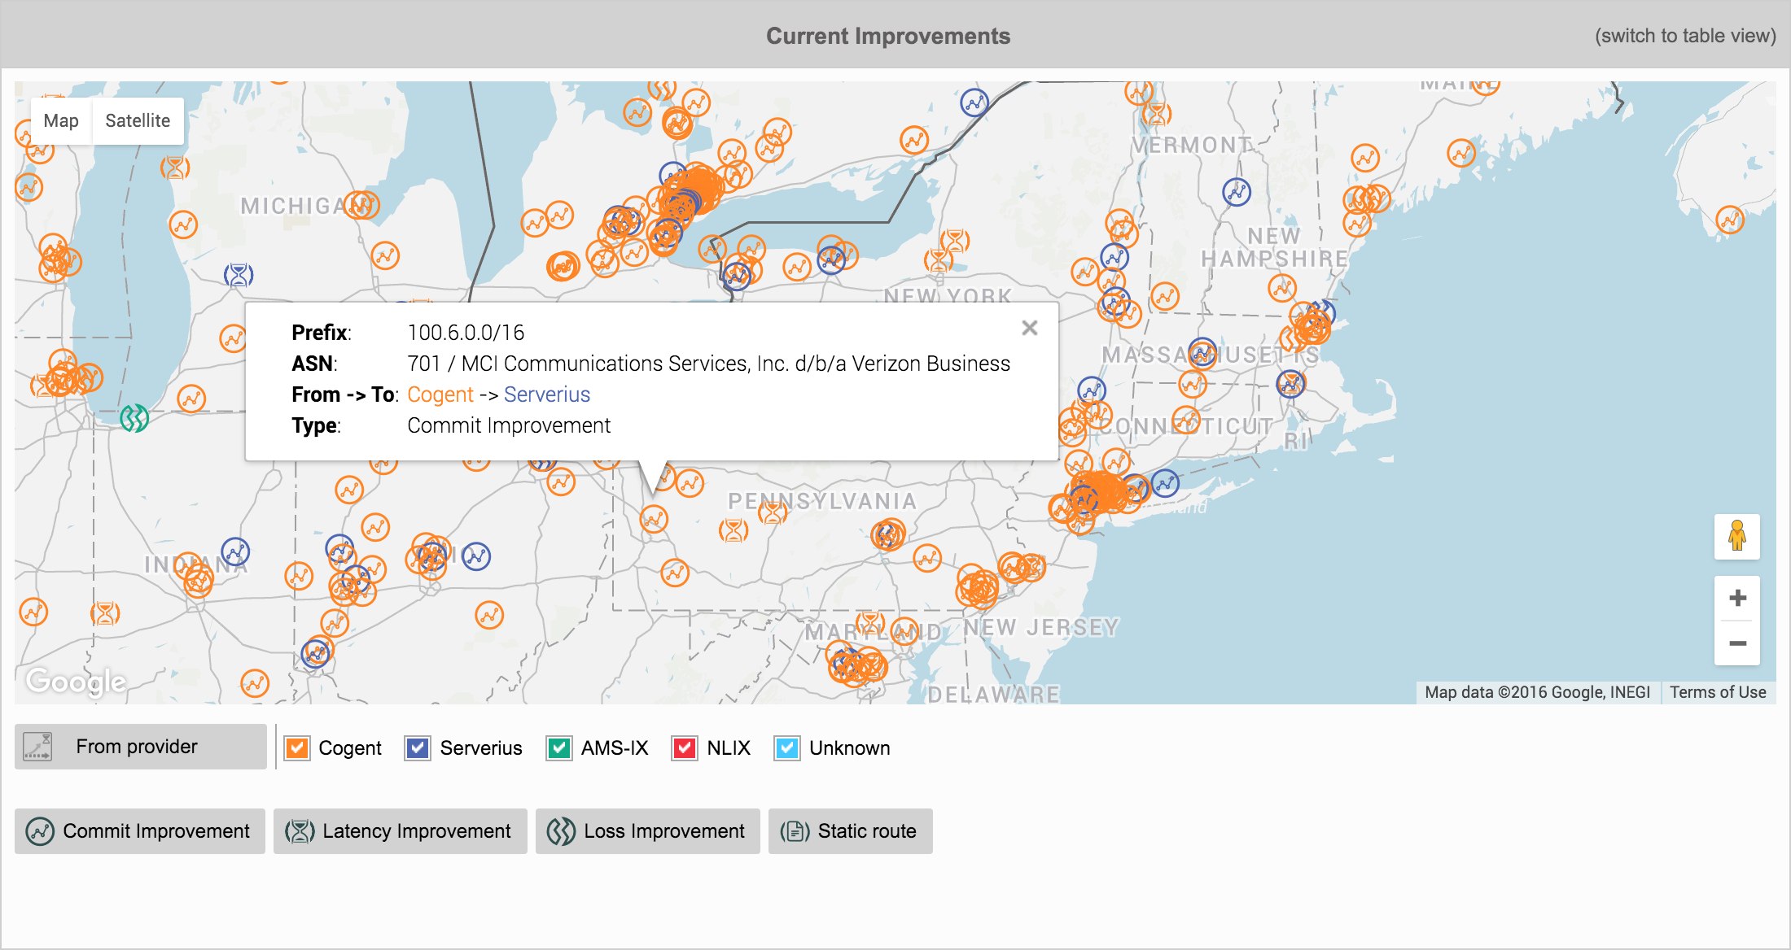Click the blue commit marker near Long Island
The height and width of the screenshot is (950, 1791).
click(1165, 484)
